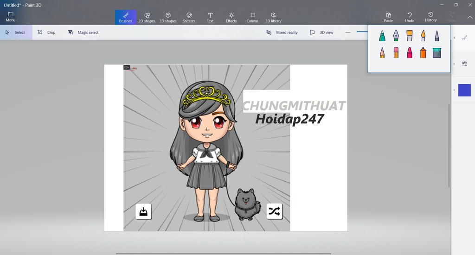Select the pink Crayon brush
The height and width of the screenshot is (255, 475).
click(410, 53)
